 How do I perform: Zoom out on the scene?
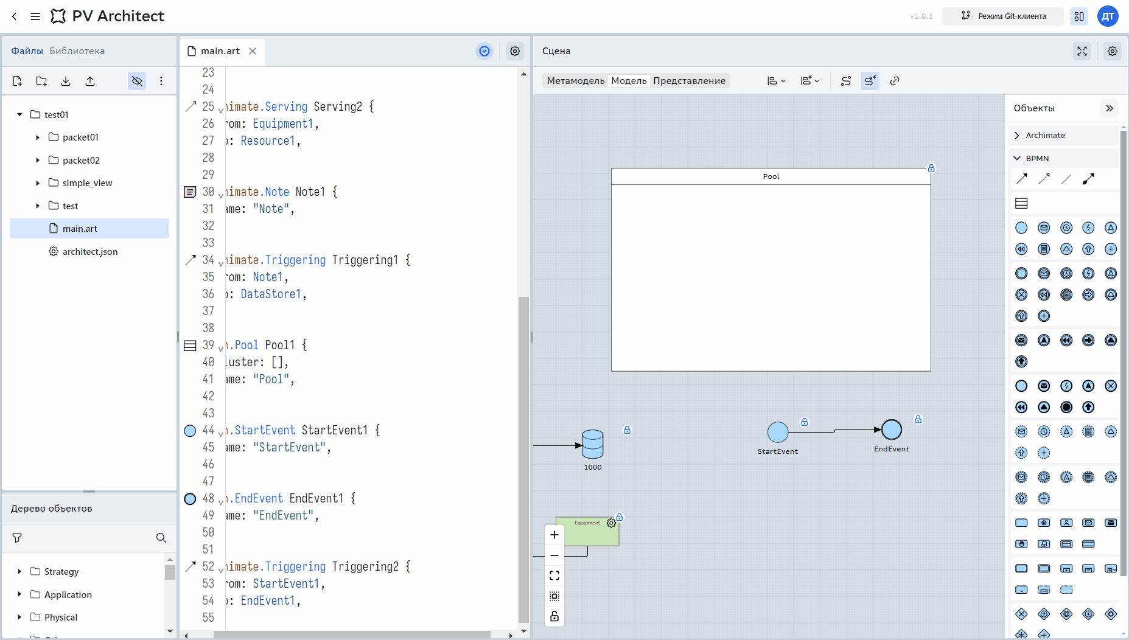(x=554, y=555)
